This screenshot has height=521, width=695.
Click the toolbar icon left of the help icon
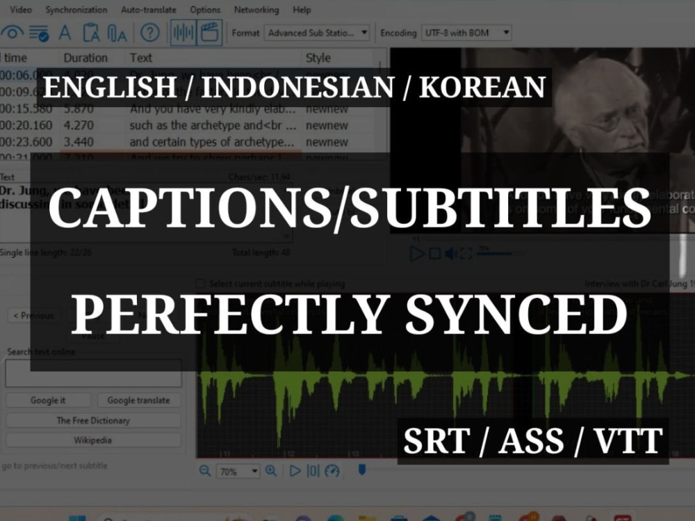coord(117,33)
